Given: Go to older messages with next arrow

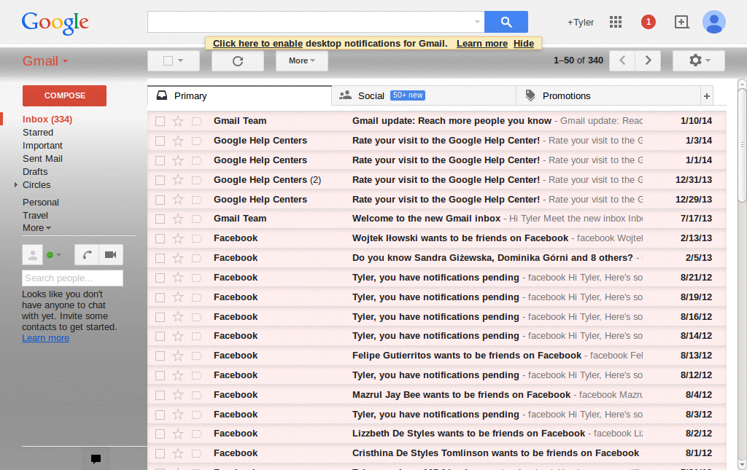Looking at the screenshot, I should [x=648, y=60].
